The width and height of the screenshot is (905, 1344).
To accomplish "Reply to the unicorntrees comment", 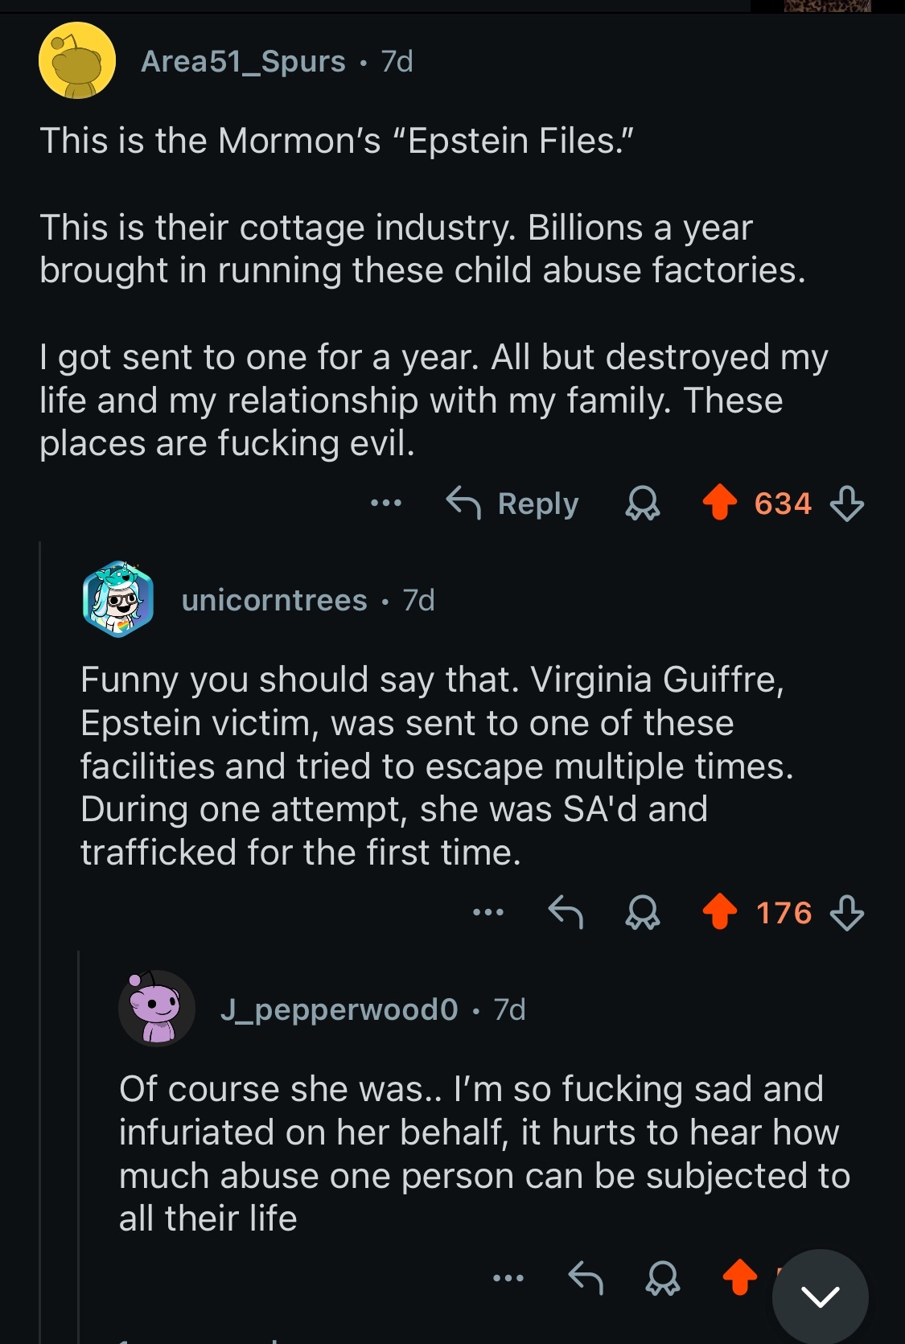I will (x=565, y=913).
